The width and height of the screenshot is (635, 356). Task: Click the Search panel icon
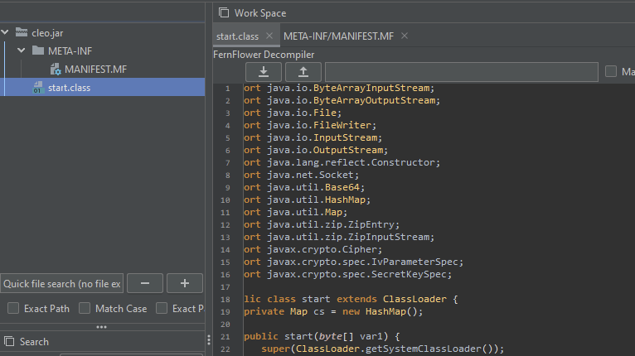(x=9, y=341)
